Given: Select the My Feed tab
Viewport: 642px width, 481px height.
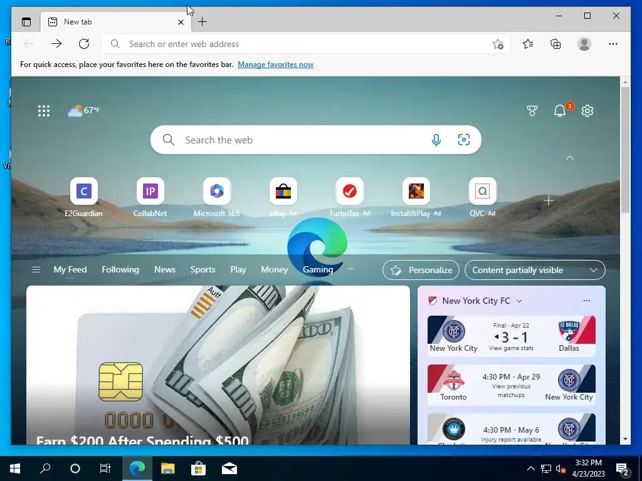Looking at the screenshot, I should [x=70, y=269].
